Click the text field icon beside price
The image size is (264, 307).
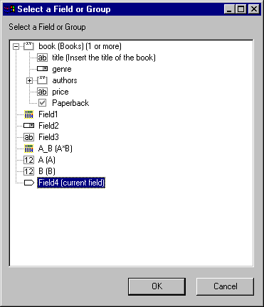42,92
